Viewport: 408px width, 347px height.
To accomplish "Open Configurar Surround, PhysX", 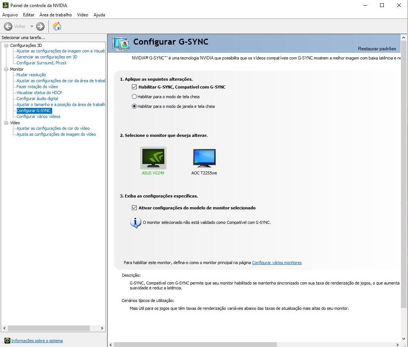I will [42, 63].
